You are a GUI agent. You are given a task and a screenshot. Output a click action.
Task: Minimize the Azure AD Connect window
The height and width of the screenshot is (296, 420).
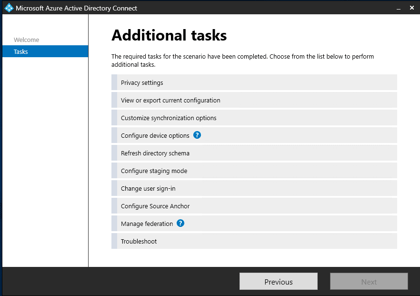pyautogui.click(x=399, y=8)
